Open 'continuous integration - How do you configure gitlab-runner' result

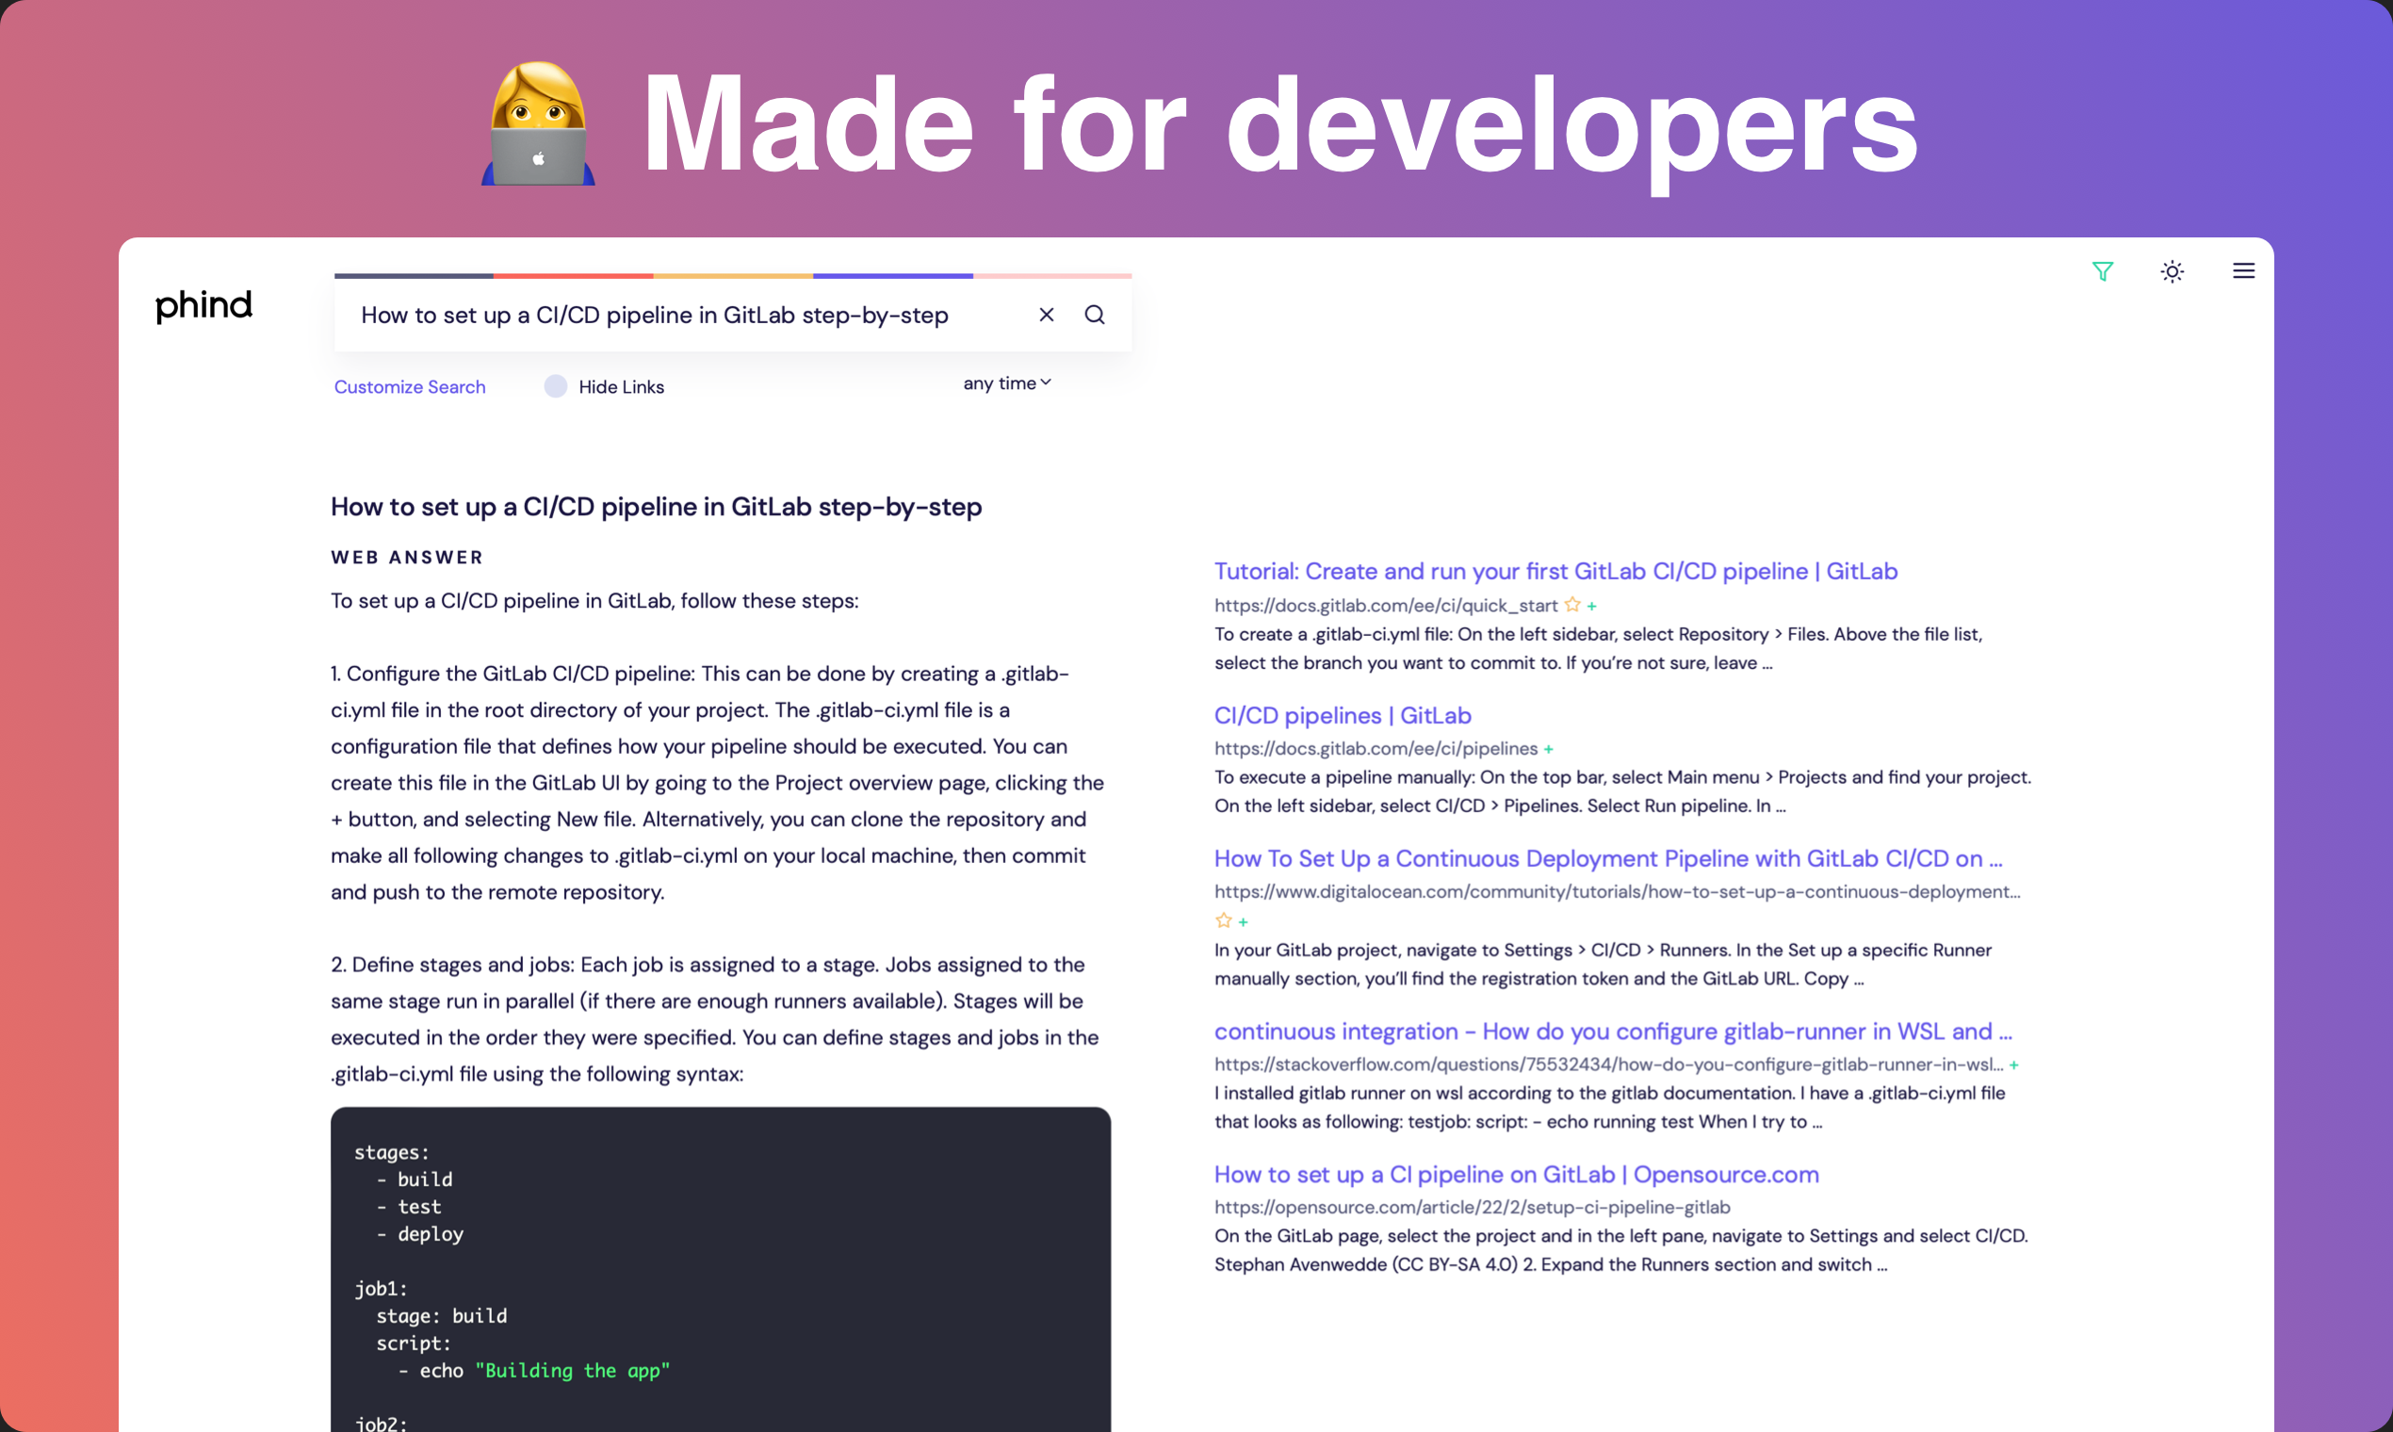click(x=1613, y=1031)
